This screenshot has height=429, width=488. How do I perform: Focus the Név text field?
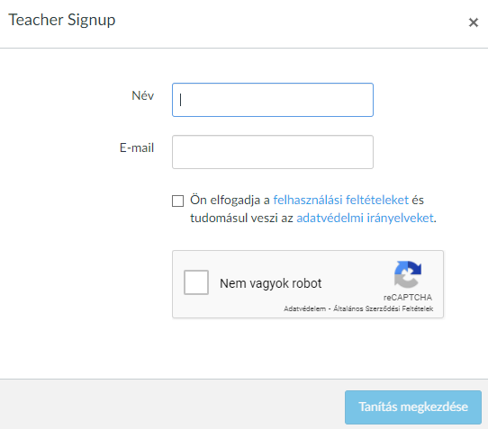pyautogui.click(x=273, y=100)
